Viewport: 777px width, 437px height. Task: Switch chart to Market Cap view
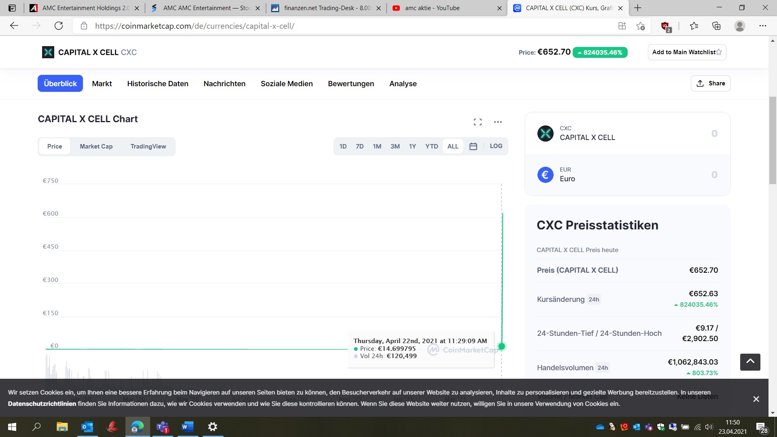pyautogui.click(x=96, y=146)
